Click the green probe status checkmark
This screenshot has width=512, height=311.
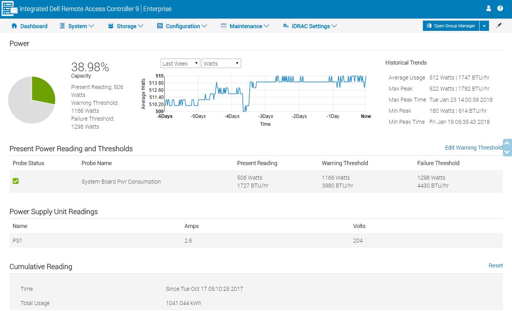coord(16,181)
